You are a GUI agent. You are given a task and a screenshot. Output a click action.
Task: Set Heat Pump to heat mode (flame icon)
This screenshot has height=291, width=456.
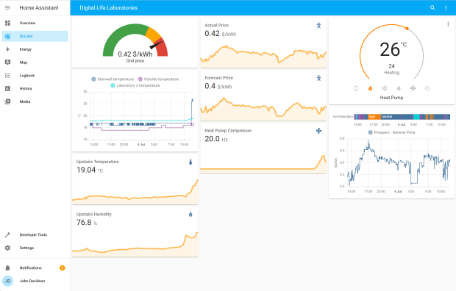pyautogui.click(x=370, y=88)
